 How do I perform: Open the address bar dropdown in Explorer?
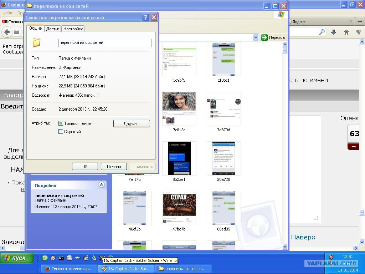click(256, 37)
